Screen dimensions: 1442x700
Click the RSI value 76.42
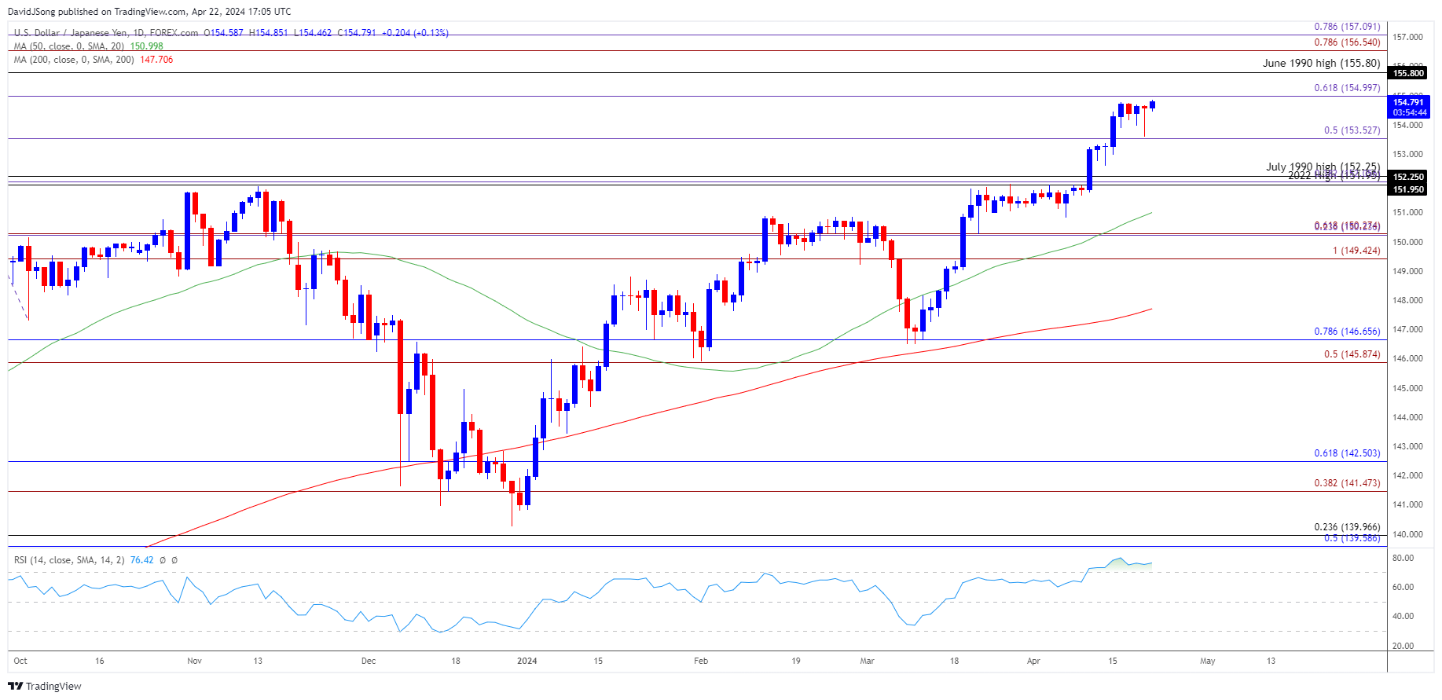tap(142, 560)
